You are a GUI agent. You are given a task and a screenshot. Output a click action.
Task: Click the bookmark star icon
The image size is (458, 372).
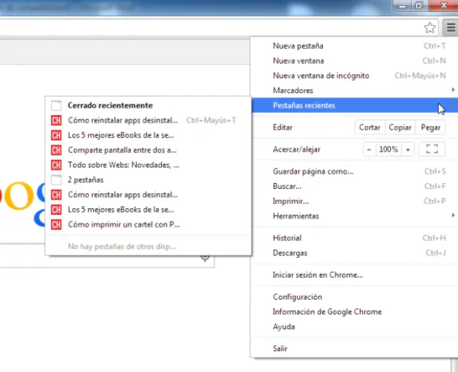429,28
